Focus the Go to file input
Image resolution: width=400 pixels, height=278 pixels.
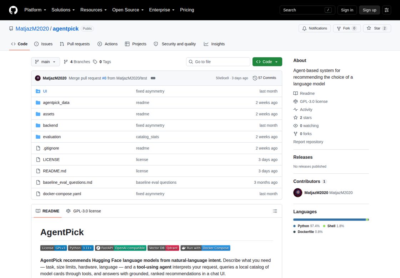(x=218, y=62)
